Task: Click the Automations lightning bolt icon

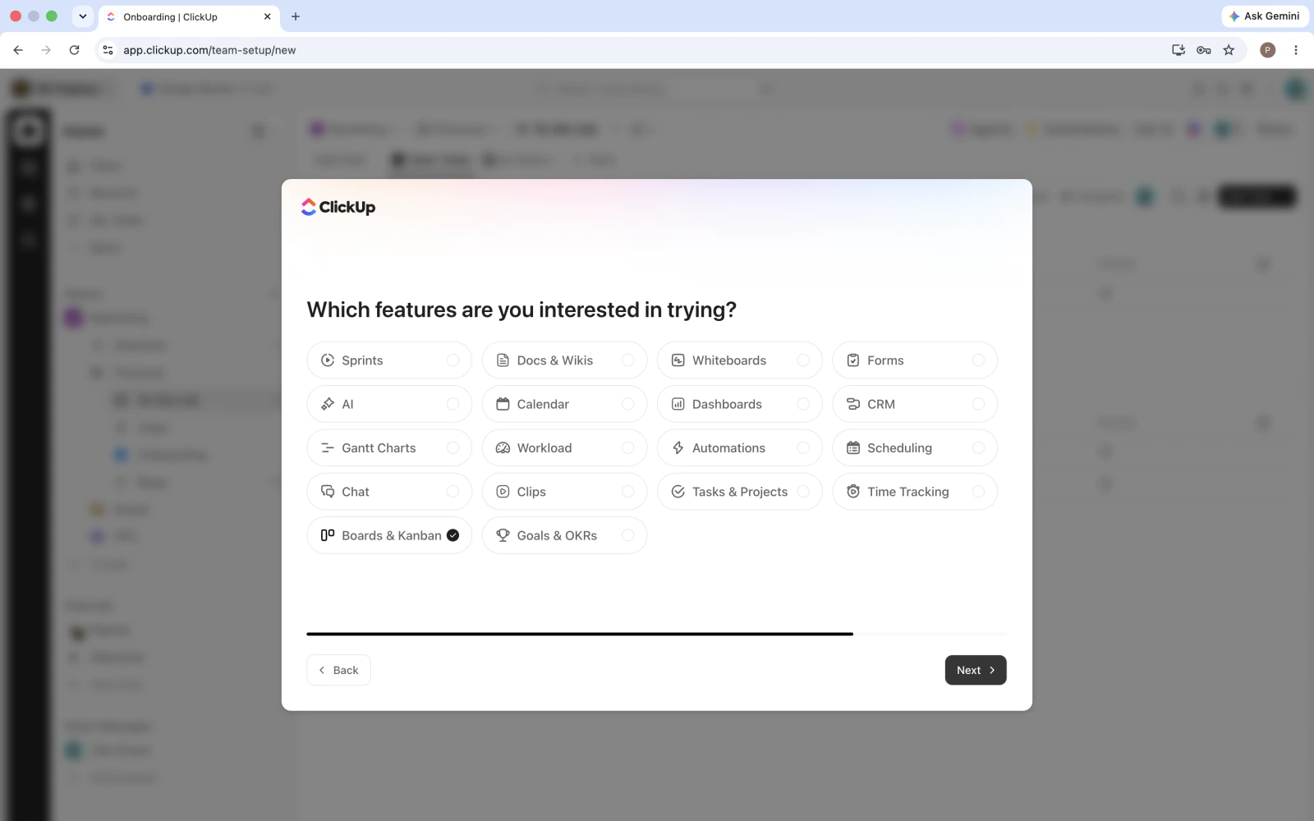Action: point(678,448)
